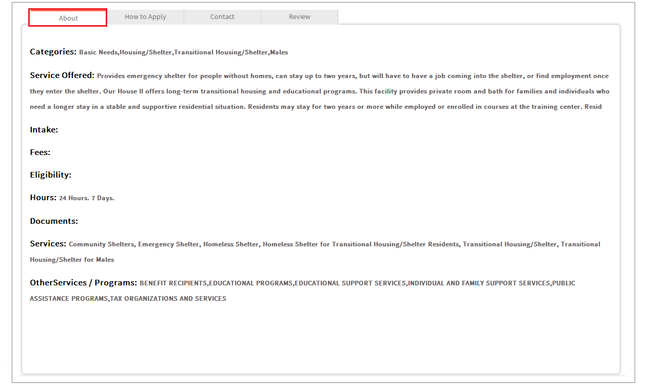Click the 24 Hours. 7 Days. text

[x=87, y=198]
